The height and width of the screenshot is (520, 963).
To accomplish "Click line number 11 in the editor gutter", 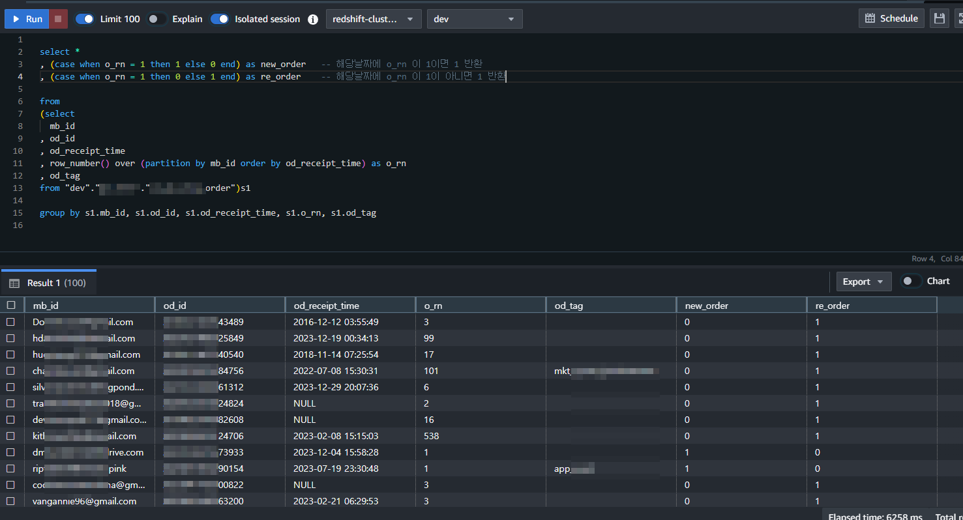I will pos(18,163).
